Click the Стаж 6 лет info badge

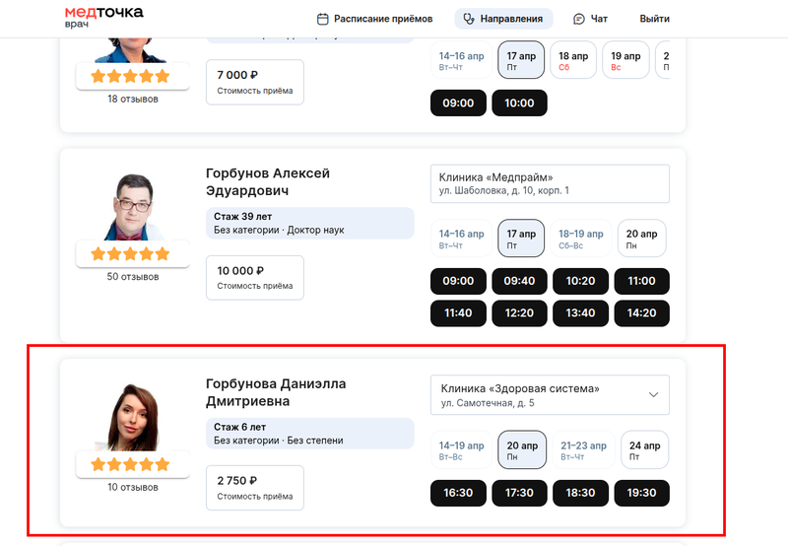310,434
